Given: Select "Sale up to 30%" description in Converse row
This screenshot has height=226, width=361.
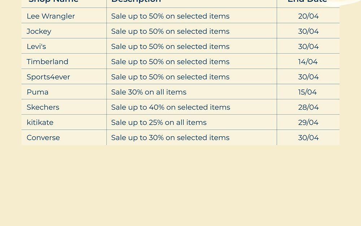Looking at the screenshot, I should tap(170, 137).
